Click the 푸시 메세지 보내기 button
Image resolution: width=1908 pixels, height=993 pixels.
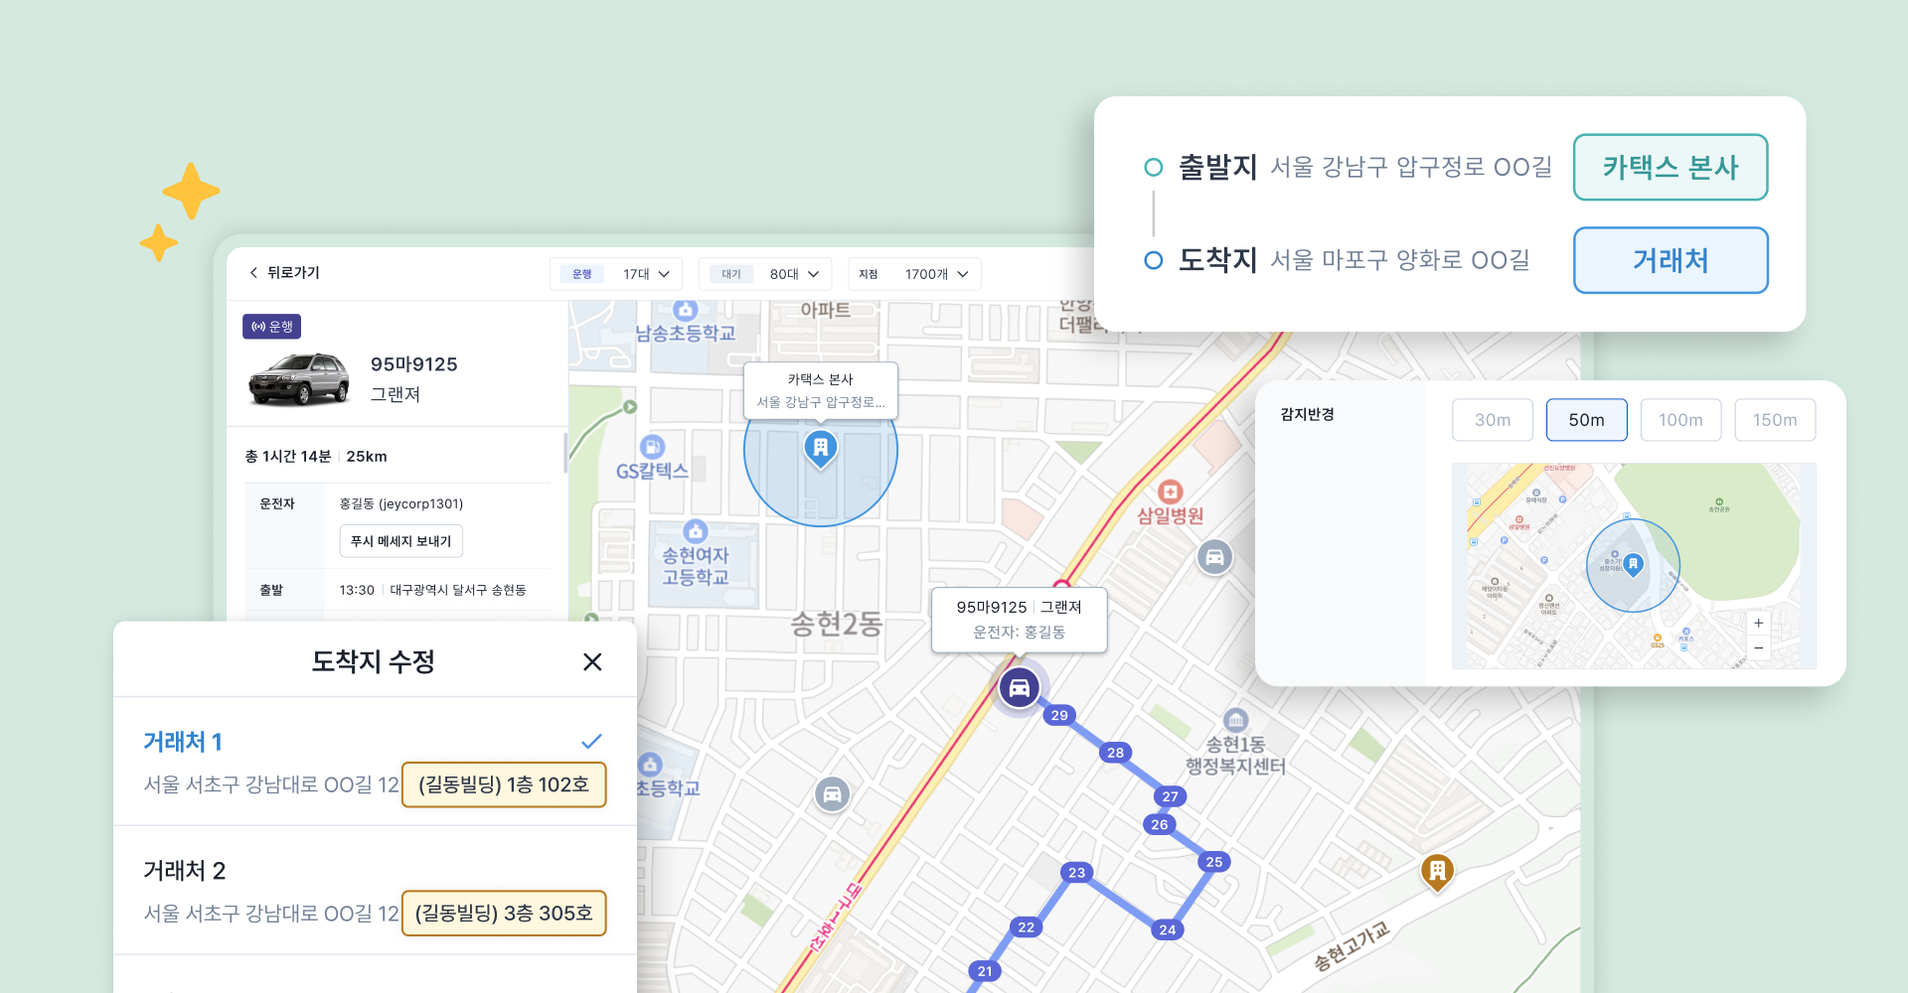coord(399,540)
